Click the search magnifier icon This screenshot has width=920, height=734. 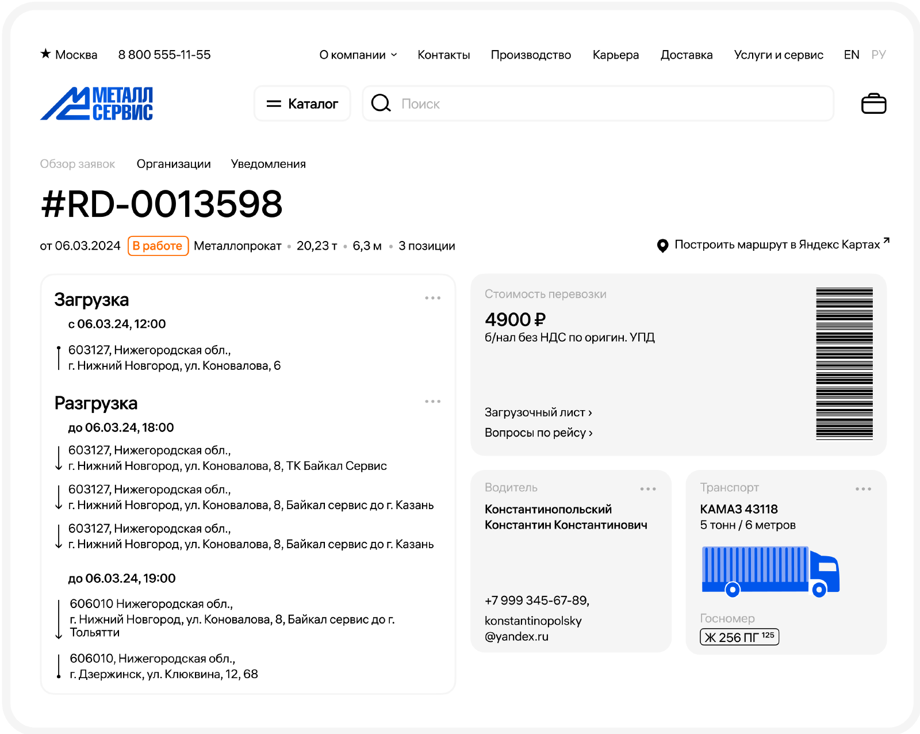[x=381, y=104]
